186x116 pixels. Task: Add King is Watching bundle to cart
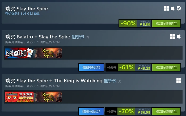point(166,111)
